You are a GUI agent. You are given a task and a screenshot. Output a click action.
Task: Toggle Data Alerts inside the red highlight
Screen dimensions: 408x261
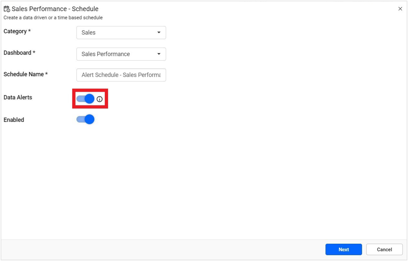85,98
